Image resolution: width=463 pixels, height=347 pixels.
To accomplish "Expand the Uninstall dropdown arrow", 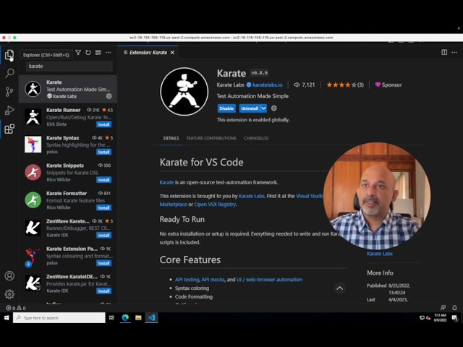I will tap(263, 108).
